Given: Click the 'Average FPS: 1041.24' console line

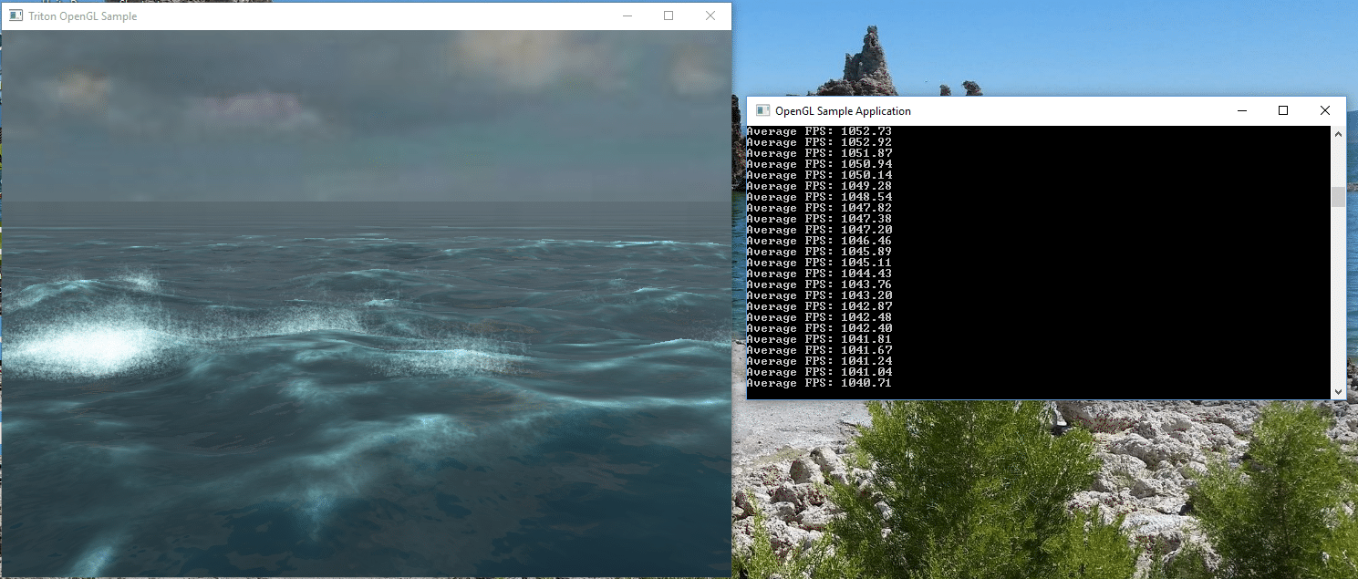Looking at the screenshot, I should pos(819,361).
